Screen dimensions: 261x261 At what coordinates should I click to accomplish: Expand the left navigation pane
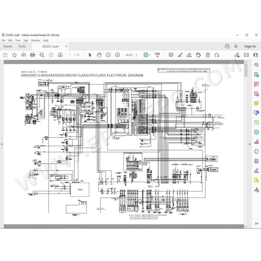click(1, 144)
